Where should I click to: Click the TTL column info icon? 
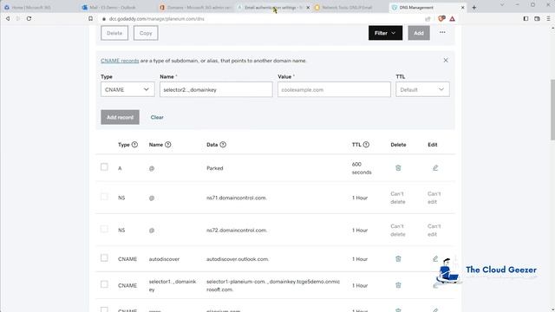click(366, 145)
